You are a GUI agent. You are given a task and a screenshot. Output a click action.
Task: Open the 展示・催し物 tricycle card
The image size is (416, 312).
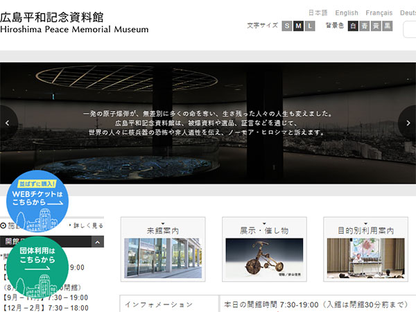click(x=264, y=250)
